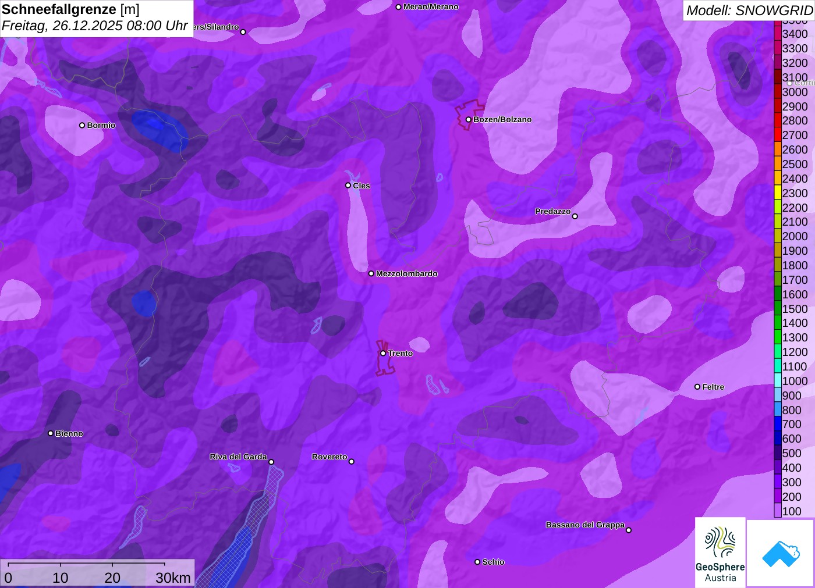This screenshot has height=588, width=815.
Task: Click the Bozen/Bolzano marker dot
Action: coord(468,120)
